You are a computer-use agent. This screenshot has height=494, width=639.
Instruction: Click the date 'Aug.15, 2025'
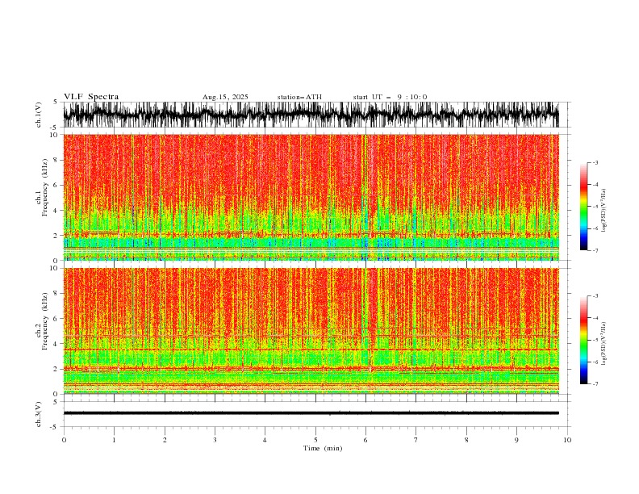225,97
